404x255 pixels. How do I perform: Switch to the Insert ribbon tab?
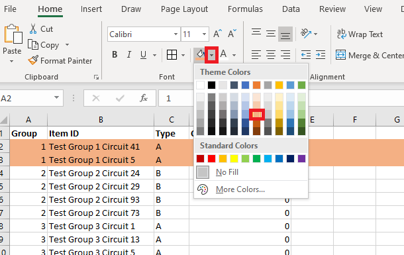coord(91,9)
